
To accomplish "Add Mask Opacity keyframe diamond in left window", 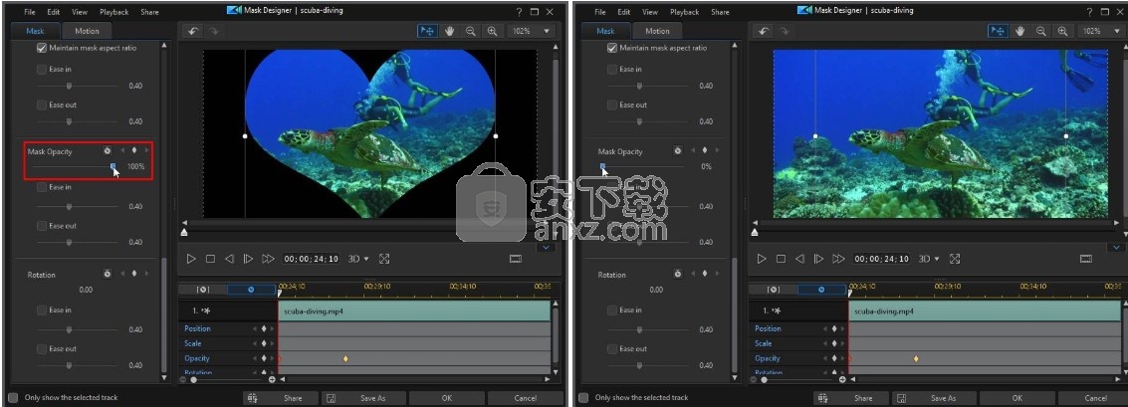I will pyautogui.click(x=134, y=151).
